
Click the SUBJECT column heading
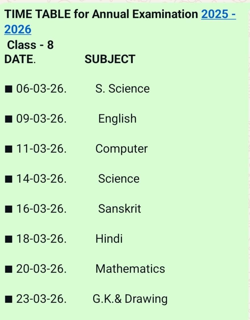pos(110,59)
